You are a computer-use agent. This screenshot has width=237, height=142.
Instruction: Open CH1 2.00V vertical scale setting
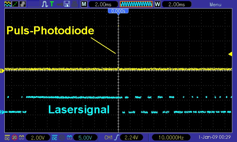coord(38,138)
